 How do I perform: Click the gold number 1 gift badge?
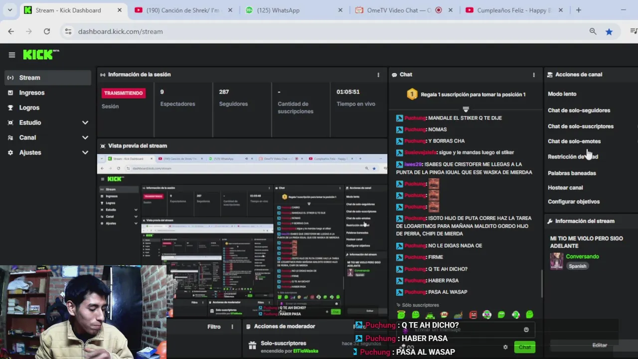pos(412,94)
